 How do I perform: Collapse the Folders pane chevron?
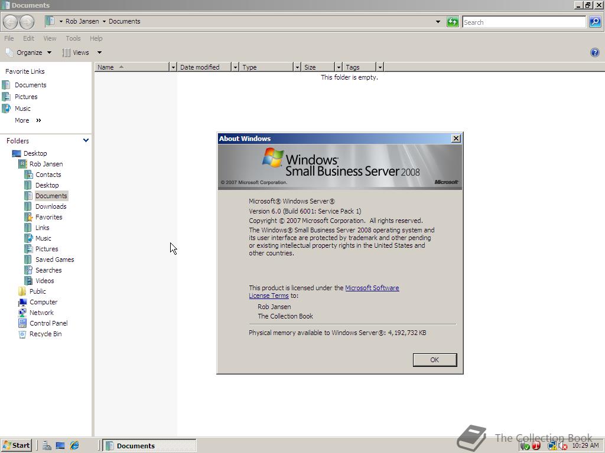coord(86,140)
